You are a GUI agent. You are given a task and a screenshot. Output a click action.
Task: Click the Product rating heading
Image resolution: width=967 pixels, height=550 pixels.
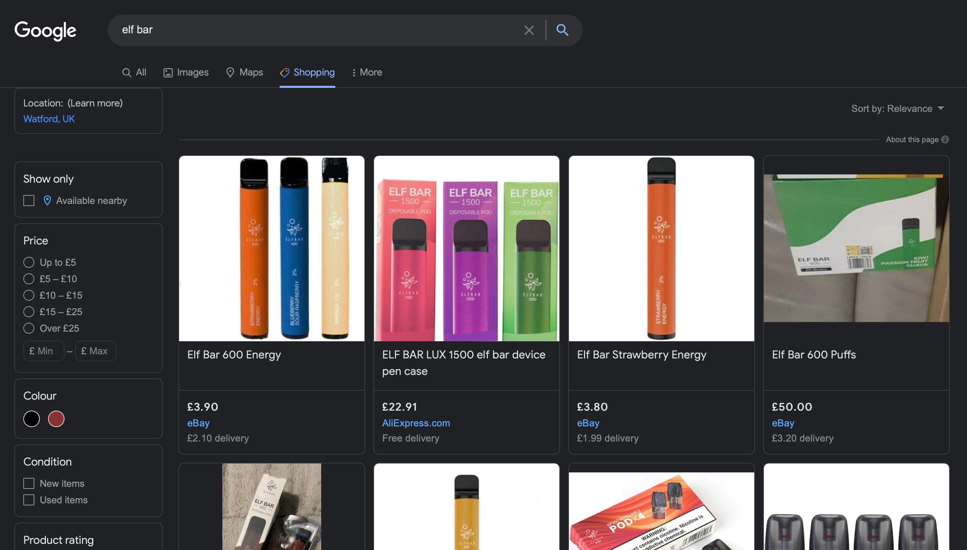coord(58,540)
